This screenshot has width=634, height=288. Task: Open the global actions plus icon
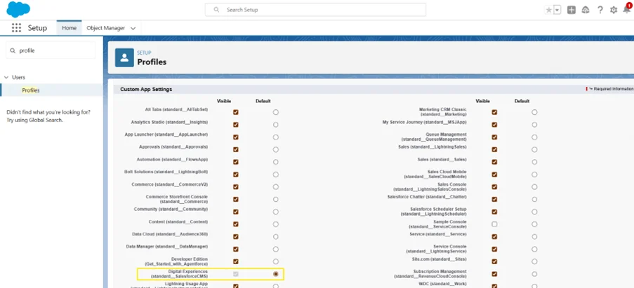coord(572,10)
